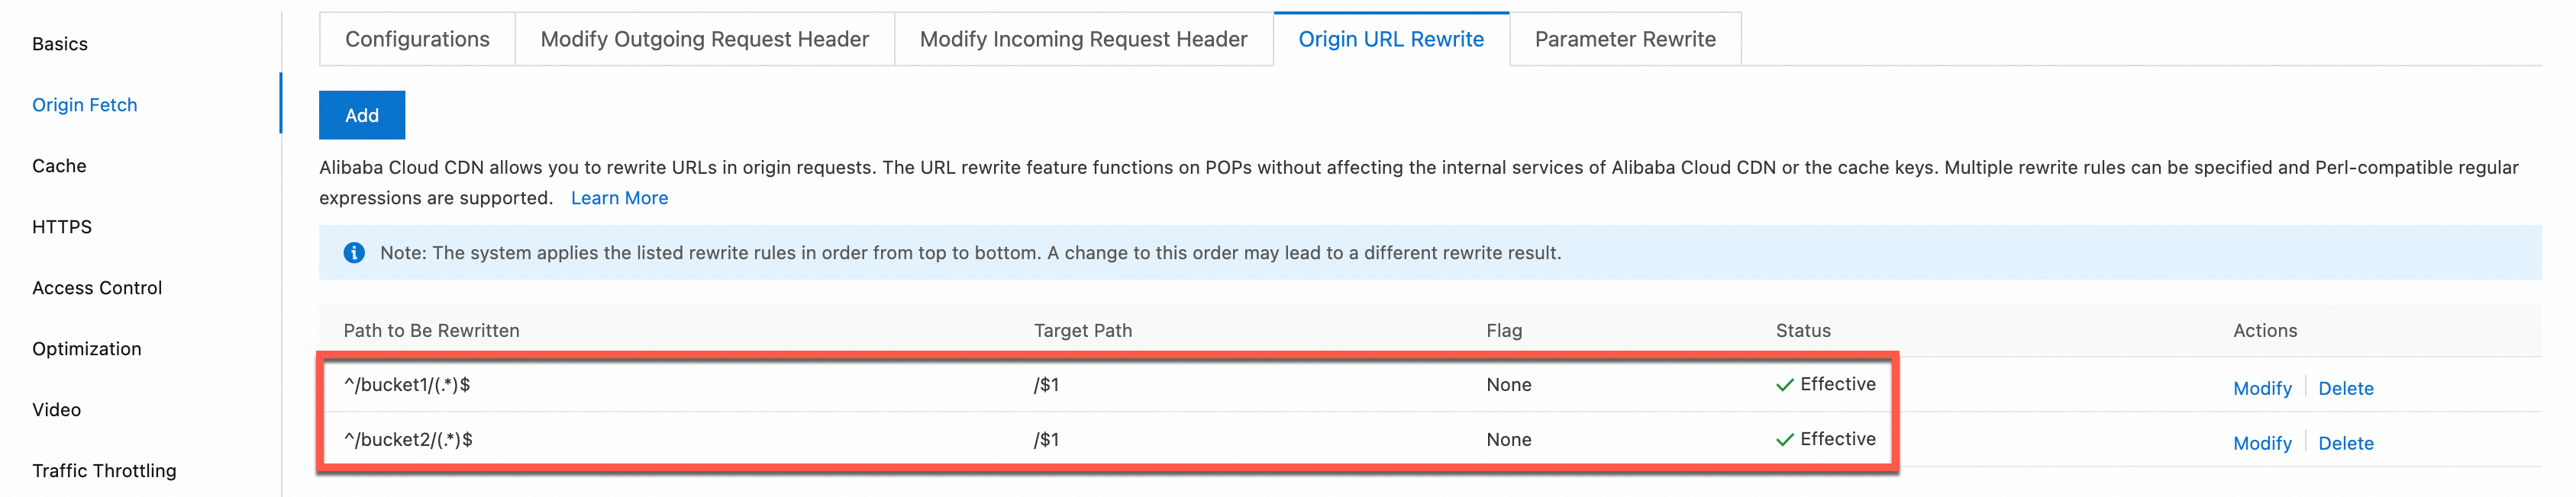Screen dimensions: 2576x497
Task: Navigate to Access Control
Action: (97, 287)
